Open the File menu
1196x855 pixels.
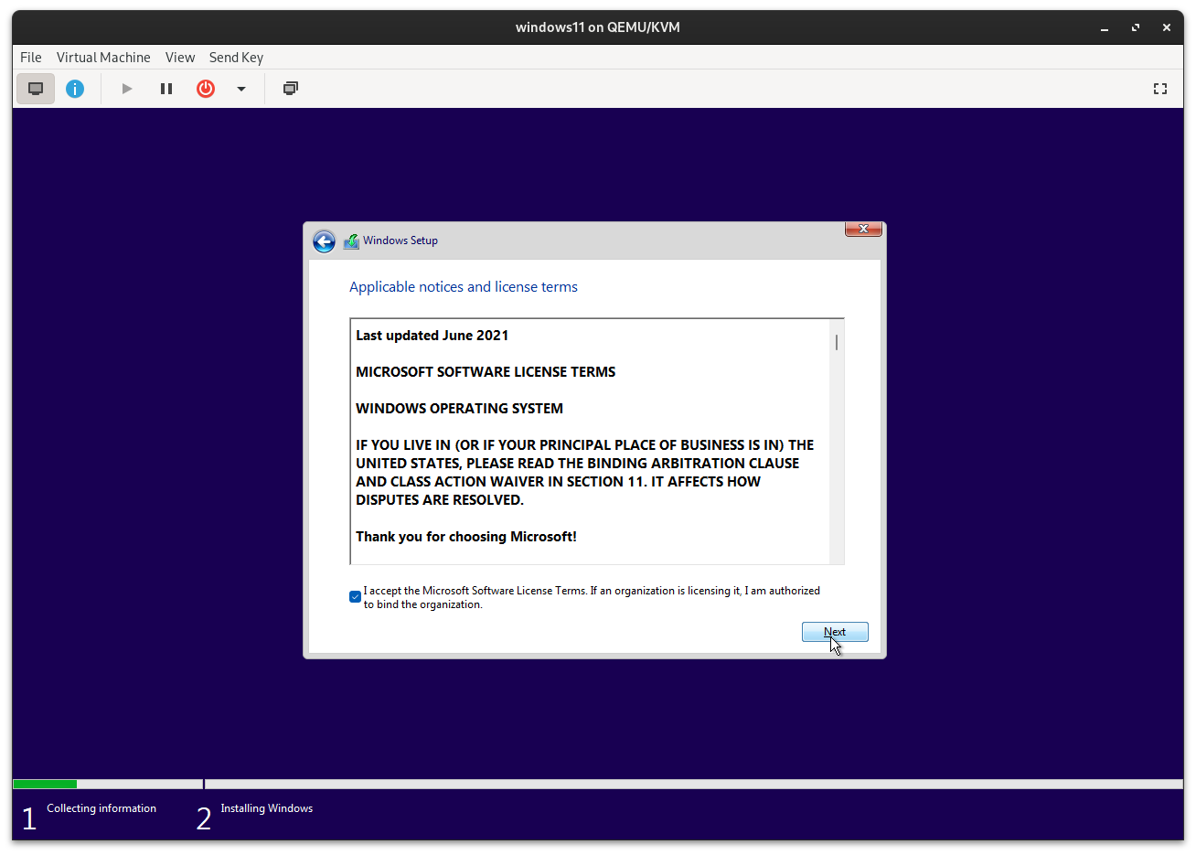(31, 57)
